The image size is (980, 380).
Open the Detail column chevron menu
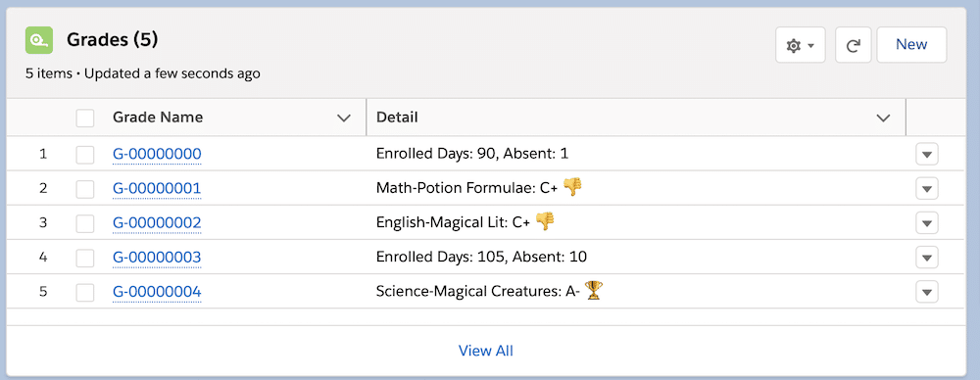(x=883, y=119)
